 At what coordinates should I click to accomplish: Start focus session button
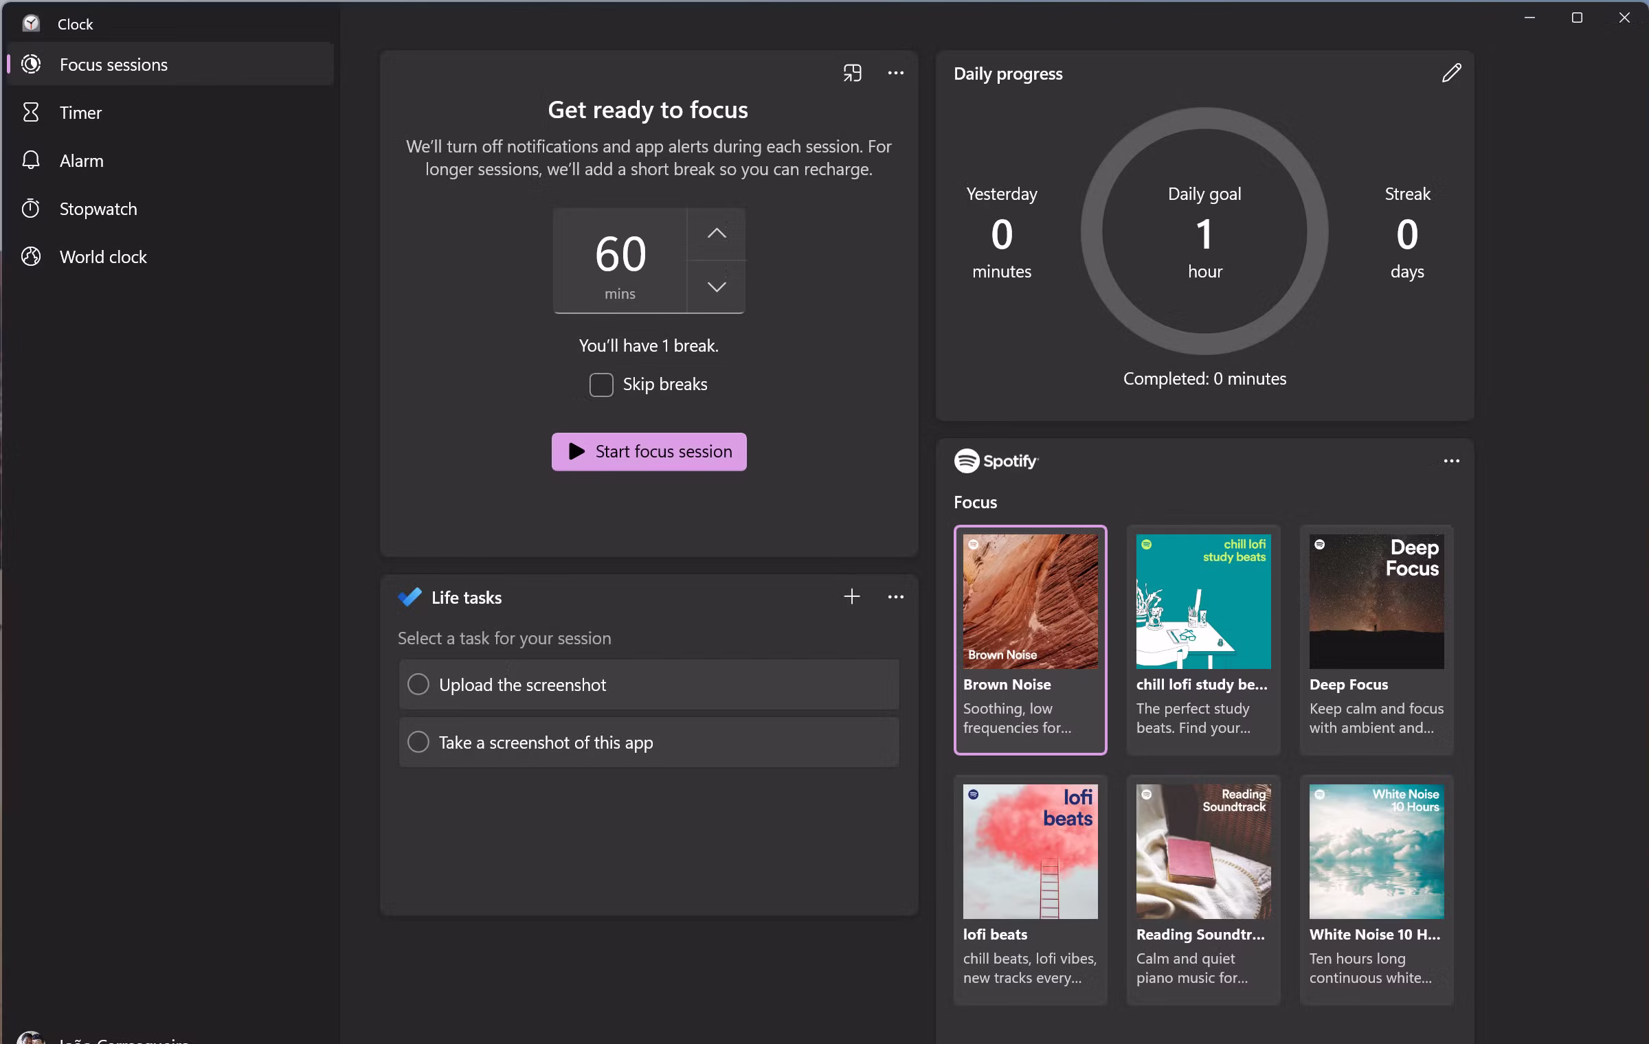pos(649,451)
